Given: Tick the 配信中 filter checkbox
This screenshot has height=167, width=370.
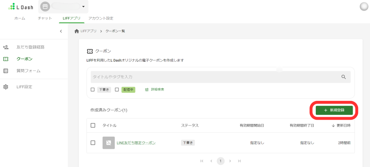Looking at the screenshot, I should tap(117, 90).
